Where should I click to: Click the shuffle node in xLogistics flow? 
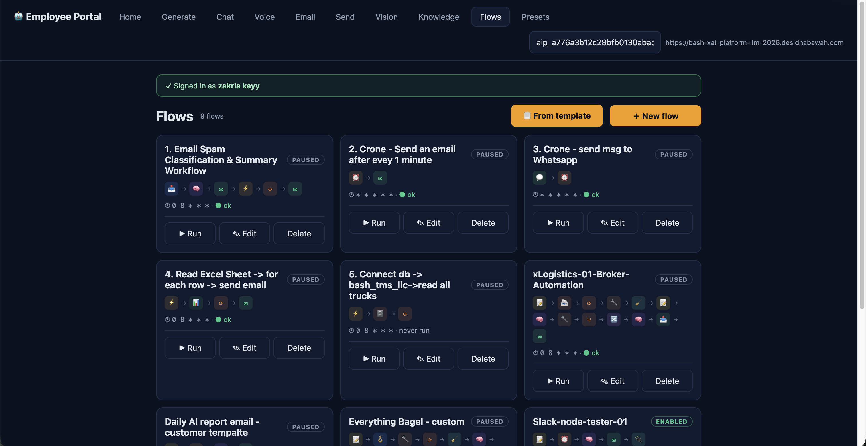pos(613,319)
